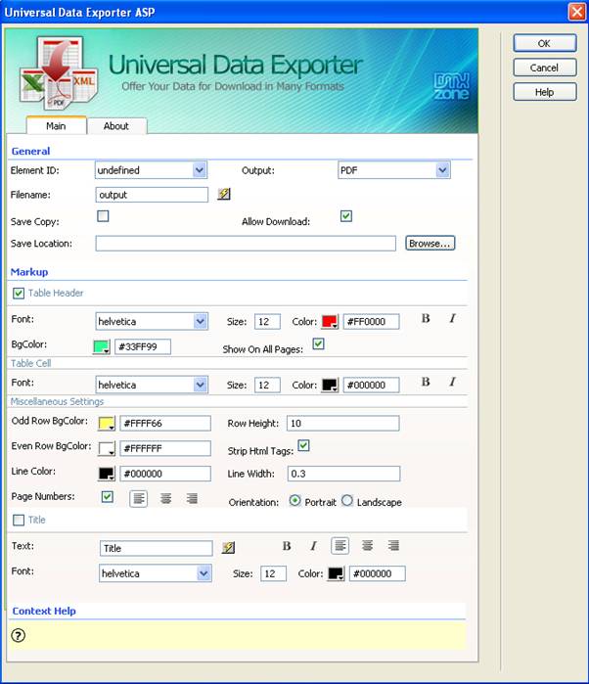
Task: Click the Table Cell #000000 color field
Action: [x=371, y=386]
